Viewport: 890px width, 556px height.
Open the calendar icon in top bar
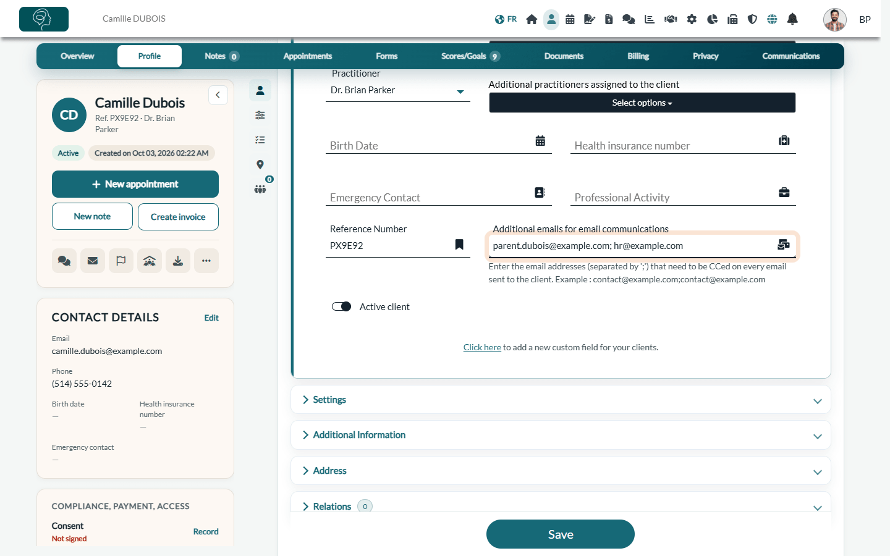coord(570,19)
